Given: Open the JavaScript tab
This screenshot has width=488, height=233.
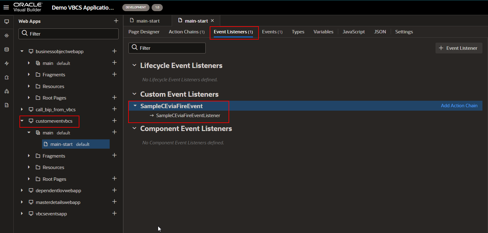Looking at the screenshot, I should point(354,32).
